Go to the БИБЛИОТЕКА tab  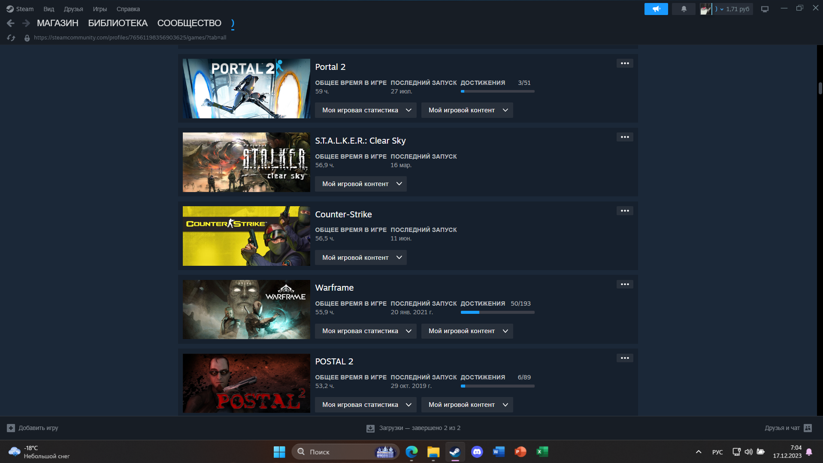click(x=118, y=23)
